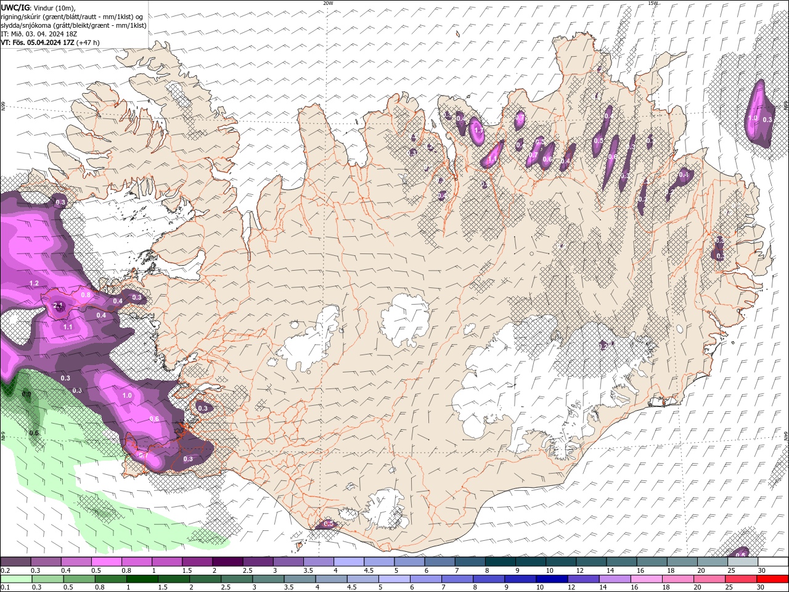
Task: Click the '20W' longitude label
Action: click(328, 3)
